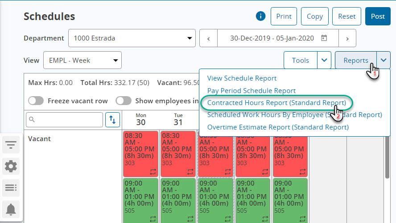Image resolution: width=396 pixels, height=223 pixels.
Task: Click repeat icon on Monday red 08:30 shift
Action: point(153,172)
